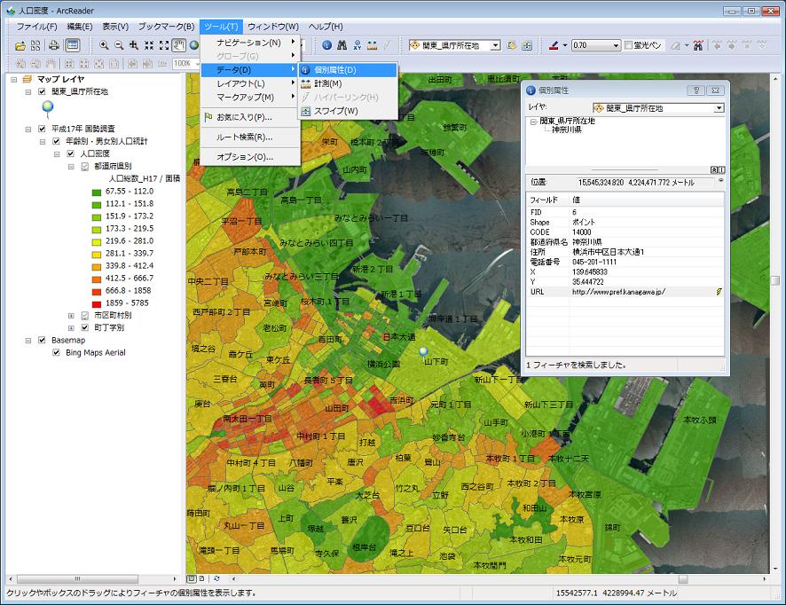Open the active layer dropdown in toolbar
This screenshot has height=605, width=786.
(x=495, y=45)
